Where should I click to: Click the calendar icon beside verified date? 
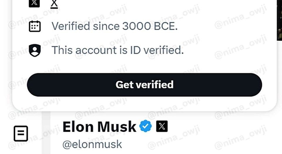click(35, 26)
